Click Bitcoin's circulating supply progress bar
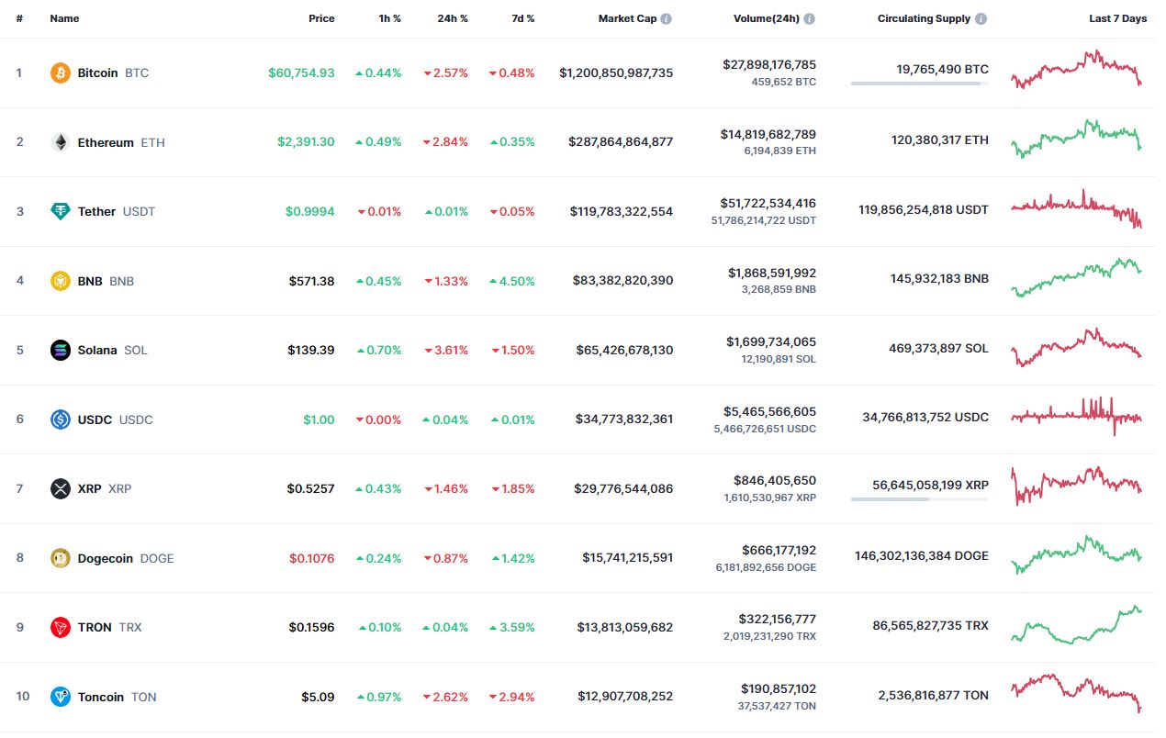The image size is (1166, 738). [919, 84]
